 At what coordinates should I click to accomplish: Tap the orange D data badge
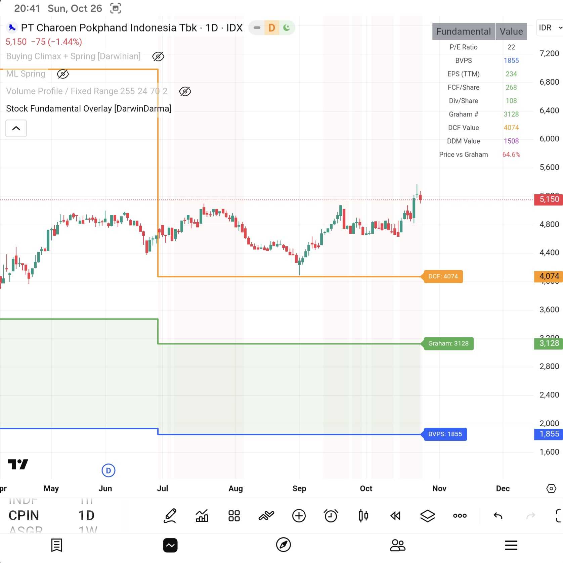272,28
